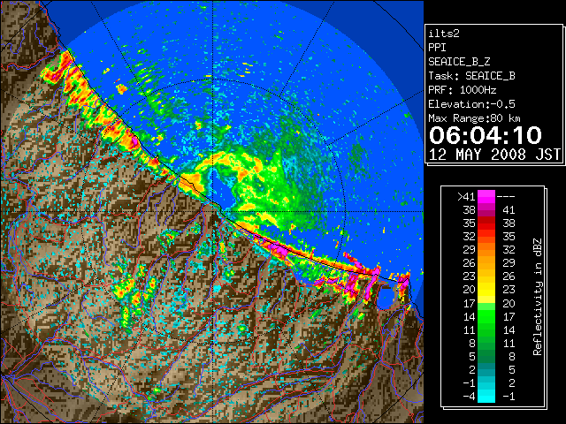
Task: Pick the orange 29 dBZ legend color
Action: click(486, 249)
